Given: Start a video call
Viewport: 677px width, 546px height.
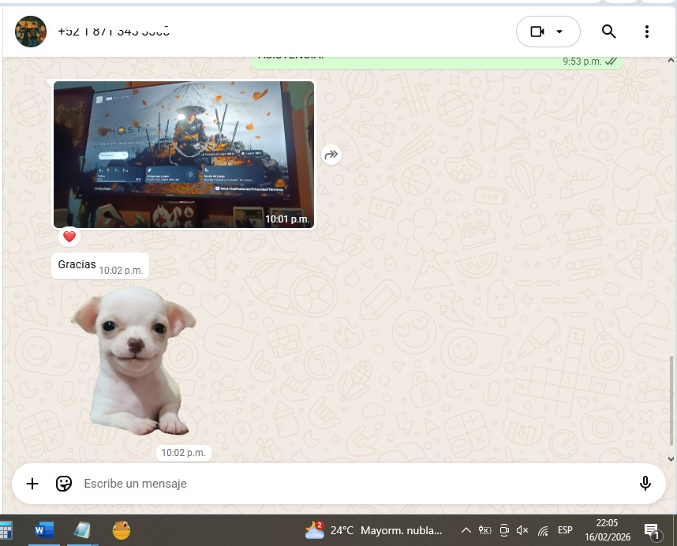Looking at the screenshot, I should (537, 32).
